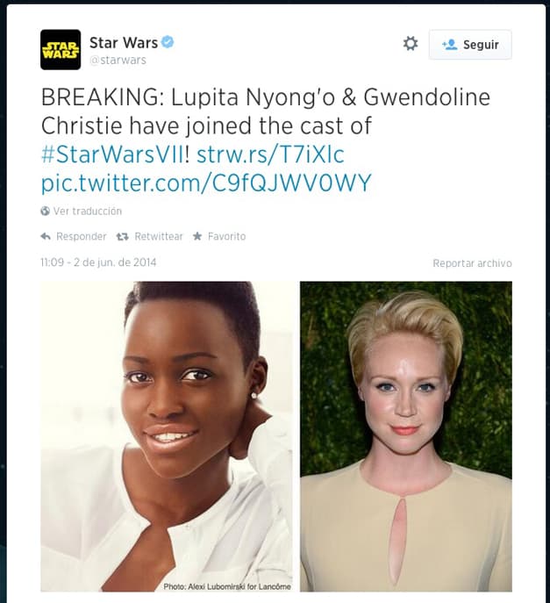550x603 pixels.
Task: Report media via Reportar archivo
Action: tap(472, 263)
